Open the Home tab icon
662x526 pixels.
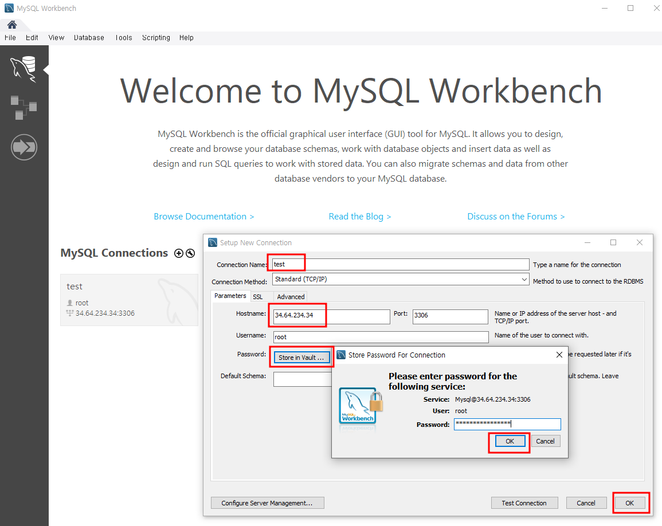[x=12, y=25]
